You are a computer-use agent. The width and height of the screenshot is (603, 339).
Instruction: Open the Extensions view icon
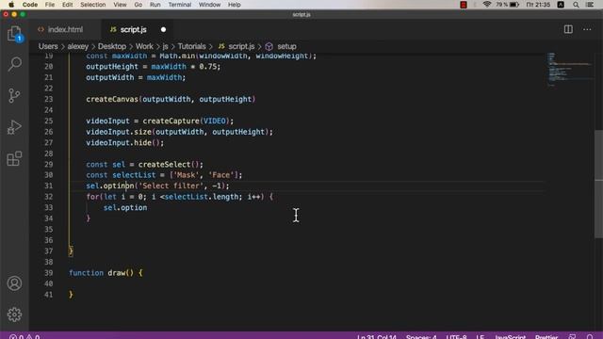14,159
